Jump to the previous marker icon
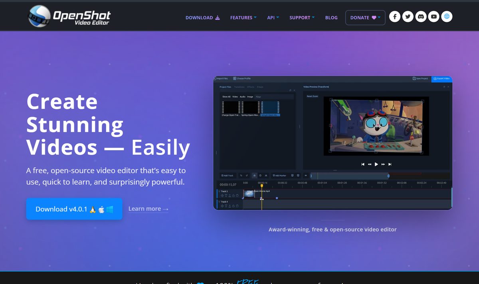 292,175
